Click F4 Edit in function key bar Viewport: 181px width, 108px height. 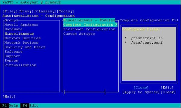[x=29, y=106]
